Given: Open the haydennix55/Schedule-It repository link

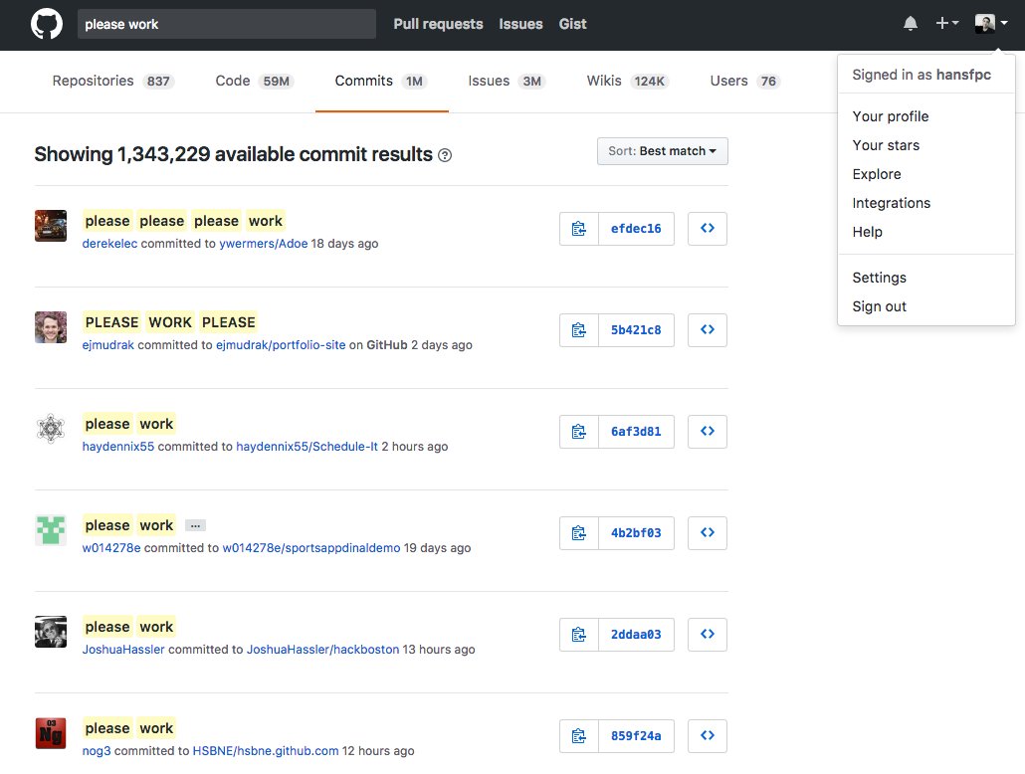Looking at the screenshot, I should pos(307,447).
